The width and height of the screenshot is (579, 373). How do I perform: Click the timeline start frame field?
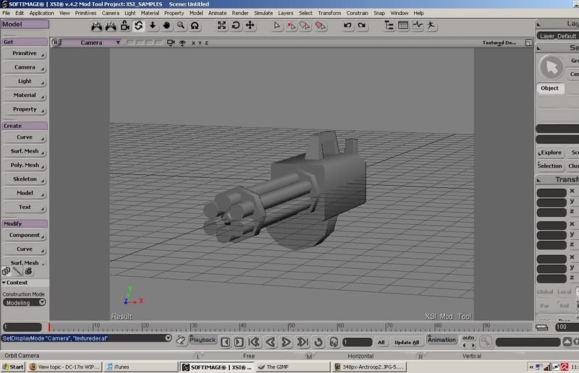(x=22, y=327)
